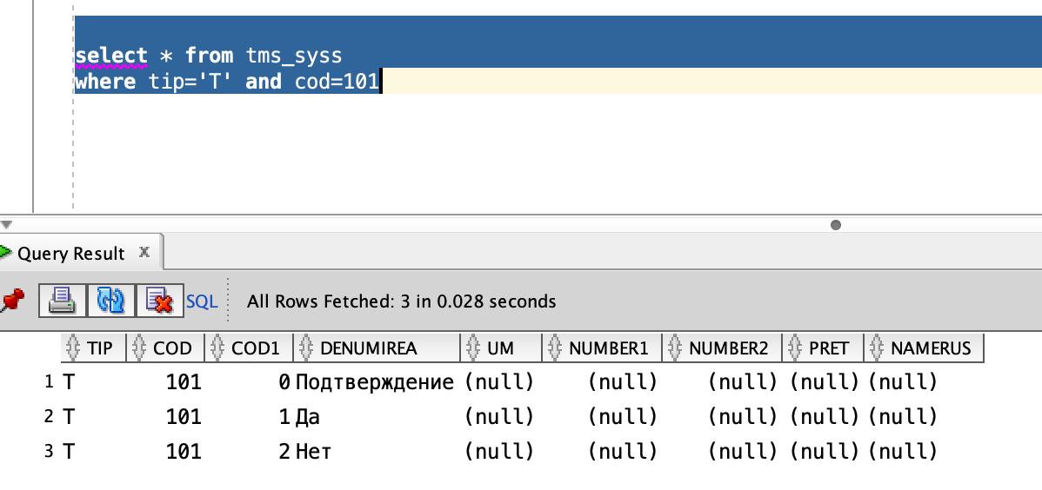The height and width of the screenshot is (490, 1042).
Task: Click the collapse triangle above the Query Result tab
Action: (6, 225)
